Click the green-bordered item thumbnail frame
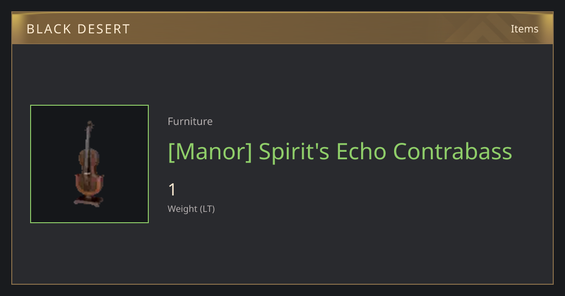 [89, 164]
